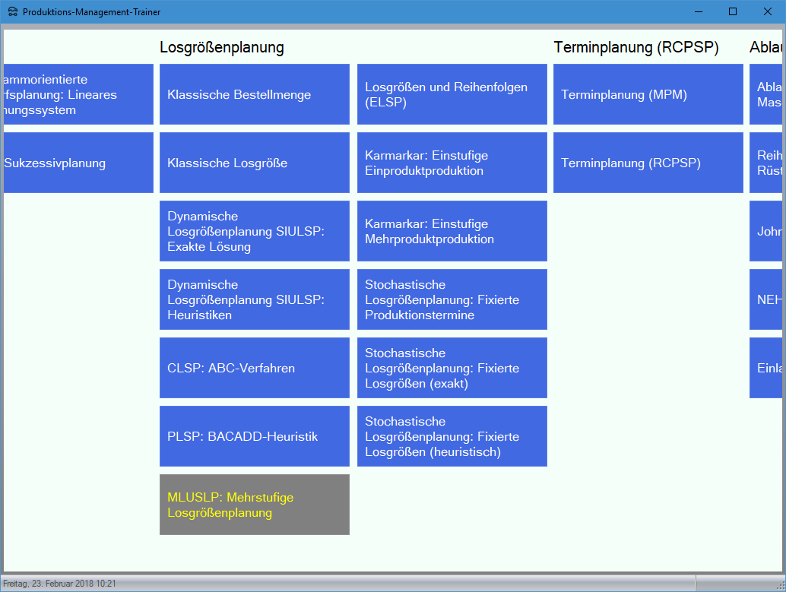
Task: Select Dynamische Losgrößenplanung SIULSP: Heuristiken
Action: (254, 299)
